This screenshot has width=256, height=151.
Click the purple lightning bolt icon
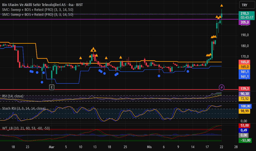point(222,87)
